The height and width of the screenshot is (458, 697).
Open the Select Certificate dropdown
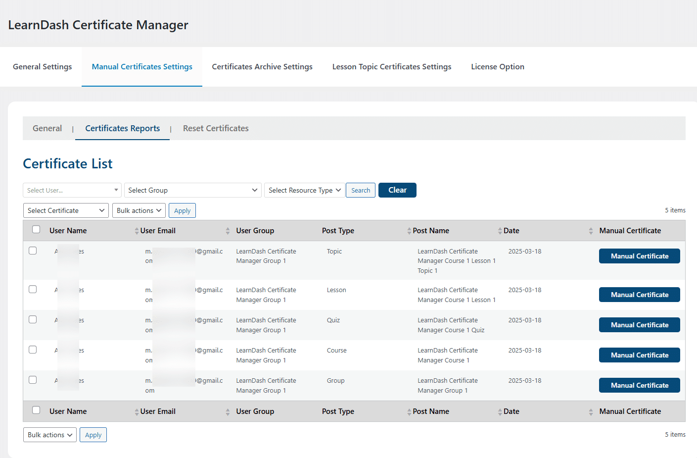click(x=66, y=210)
